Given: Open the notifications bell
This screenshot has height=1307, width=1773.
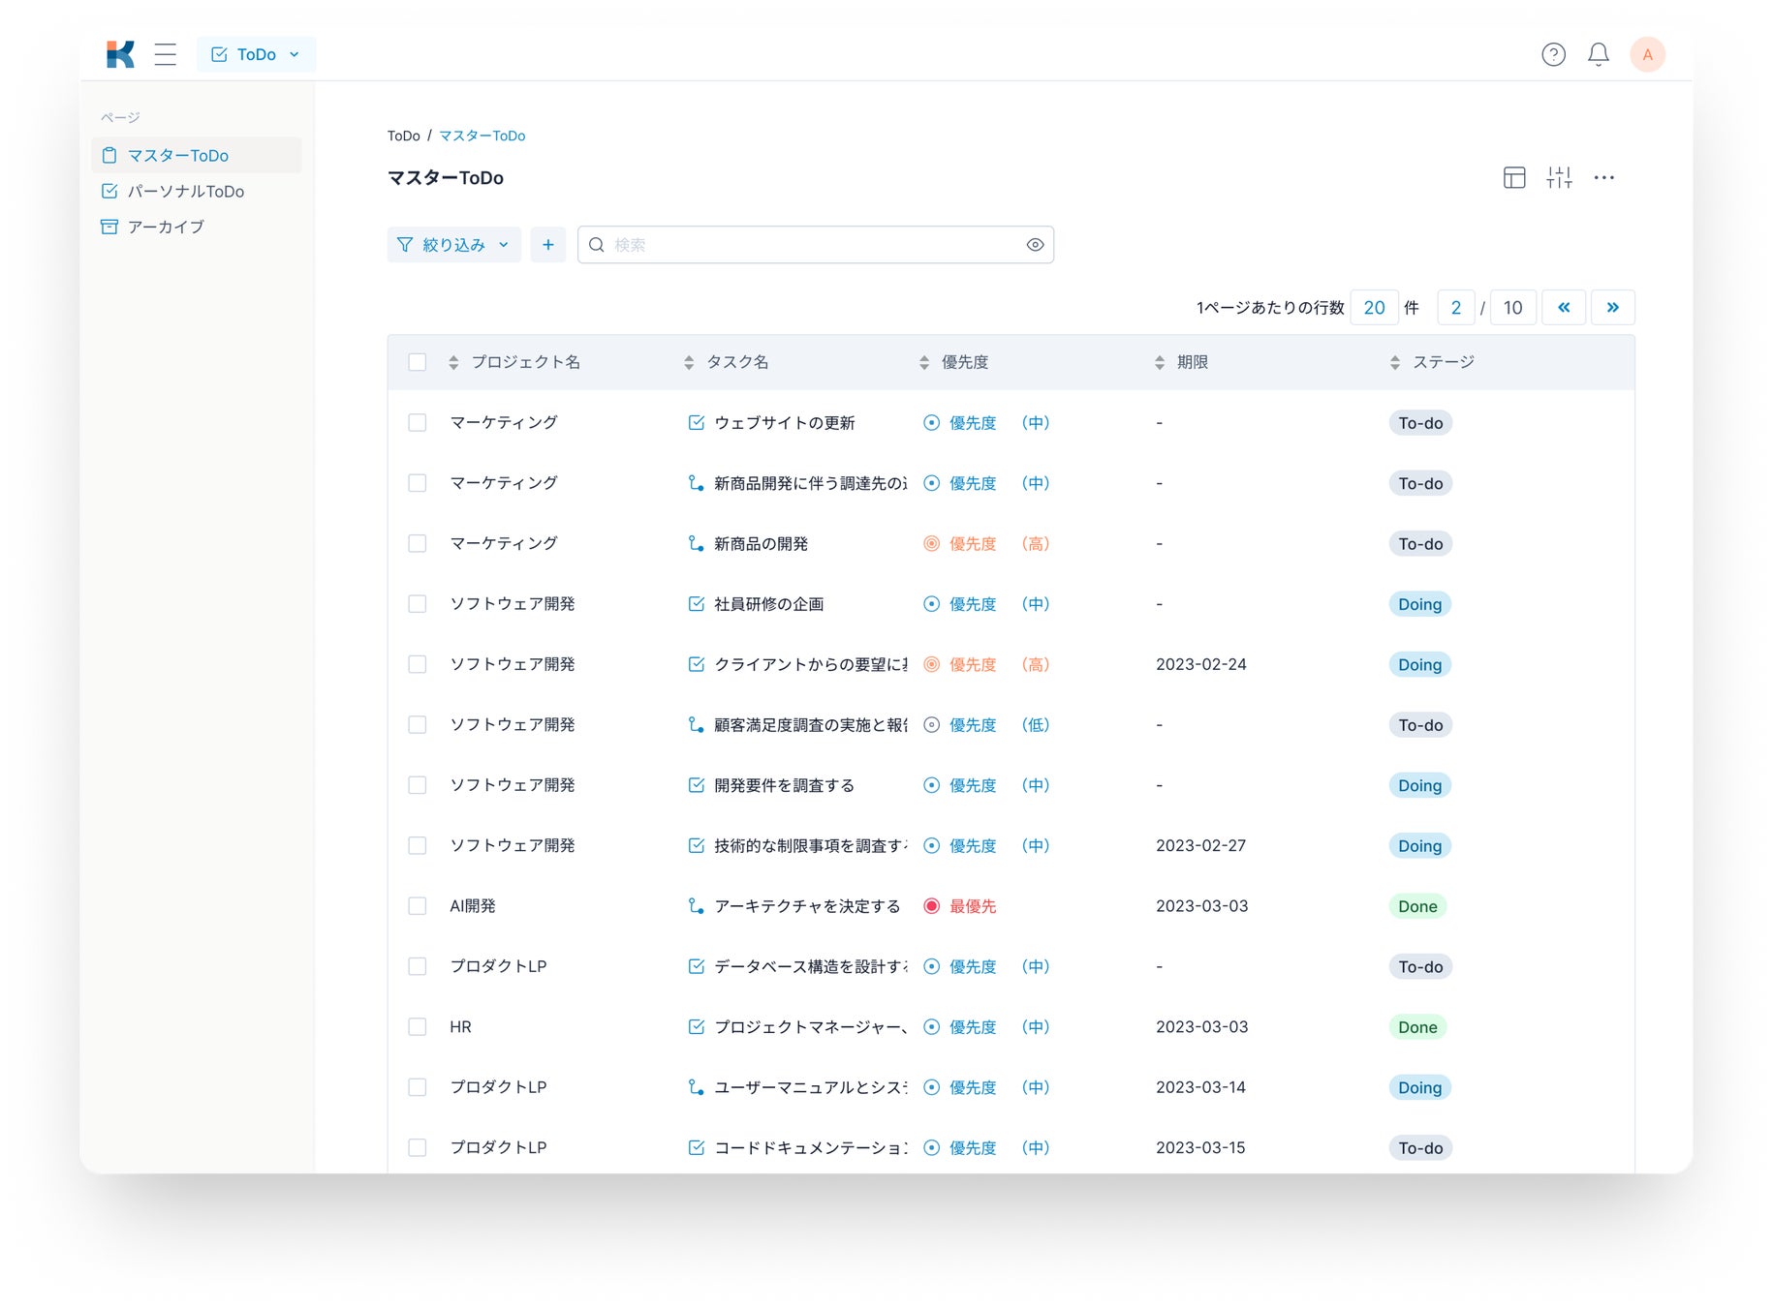Looking at the screenshot, I should 1599,54.
